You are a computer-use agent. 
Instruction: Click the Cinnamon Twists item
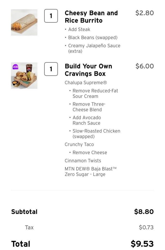click(x=83, y=161)
